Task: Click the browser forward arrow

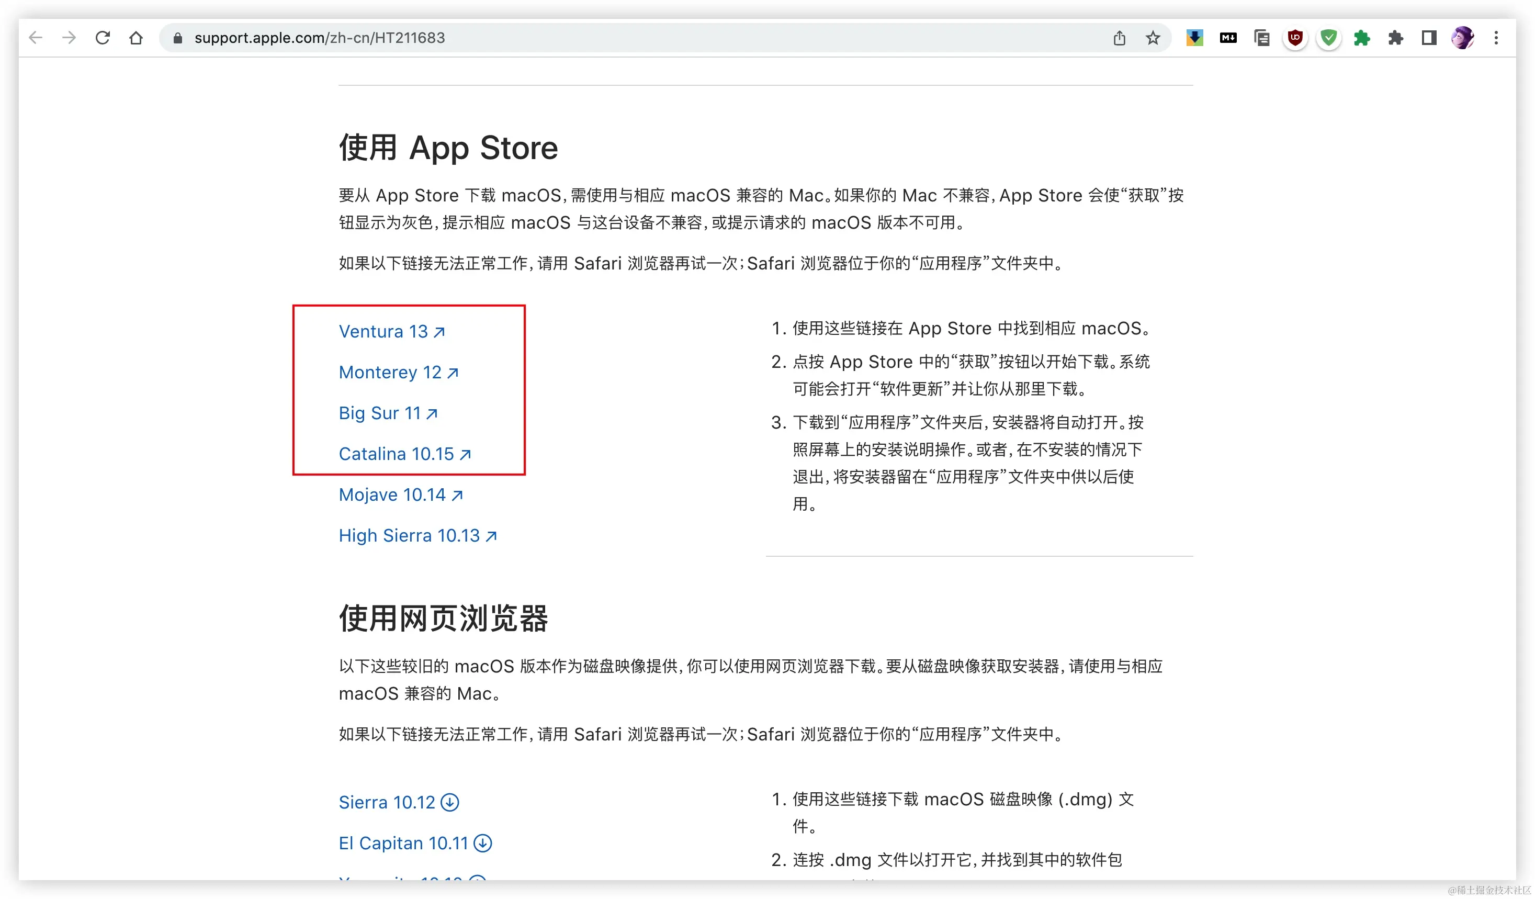Action: (x=70, y=38)
